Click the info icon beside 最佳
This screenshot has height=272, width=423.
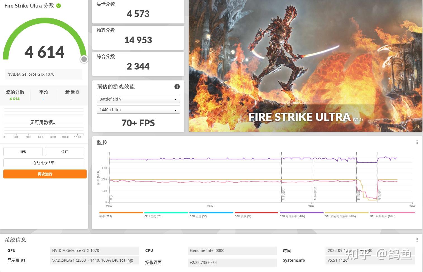[77, 92]
